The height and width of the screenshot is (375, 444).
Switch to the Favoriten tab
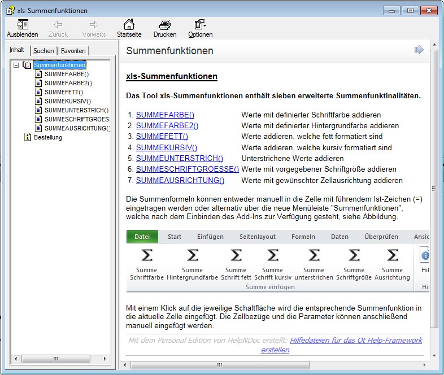(73, 51)
